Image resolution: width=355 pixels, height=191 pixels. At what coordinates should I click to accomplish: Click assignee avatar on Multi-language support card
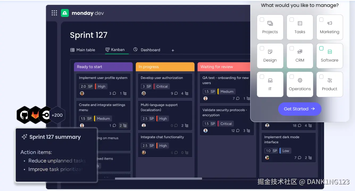pos(144,125)
